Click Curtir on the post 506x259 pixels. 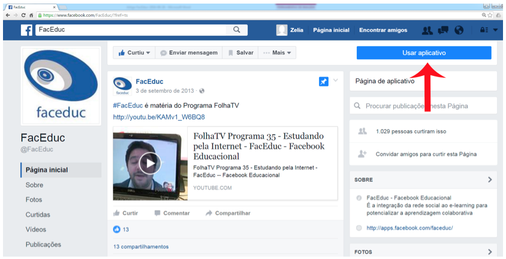tap(126, 214)
